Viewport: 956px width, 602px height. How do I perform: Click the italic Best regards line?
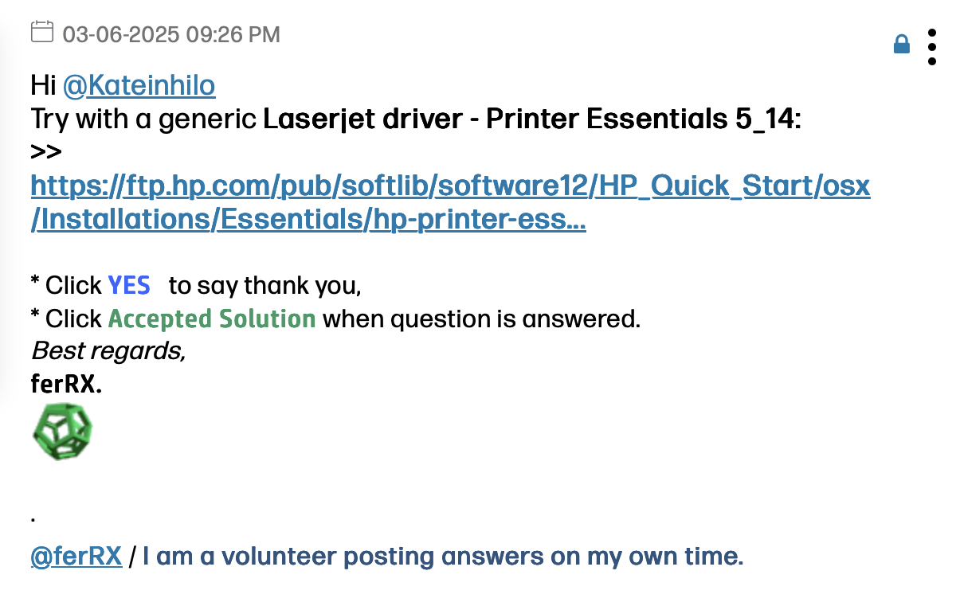[108, 351]
